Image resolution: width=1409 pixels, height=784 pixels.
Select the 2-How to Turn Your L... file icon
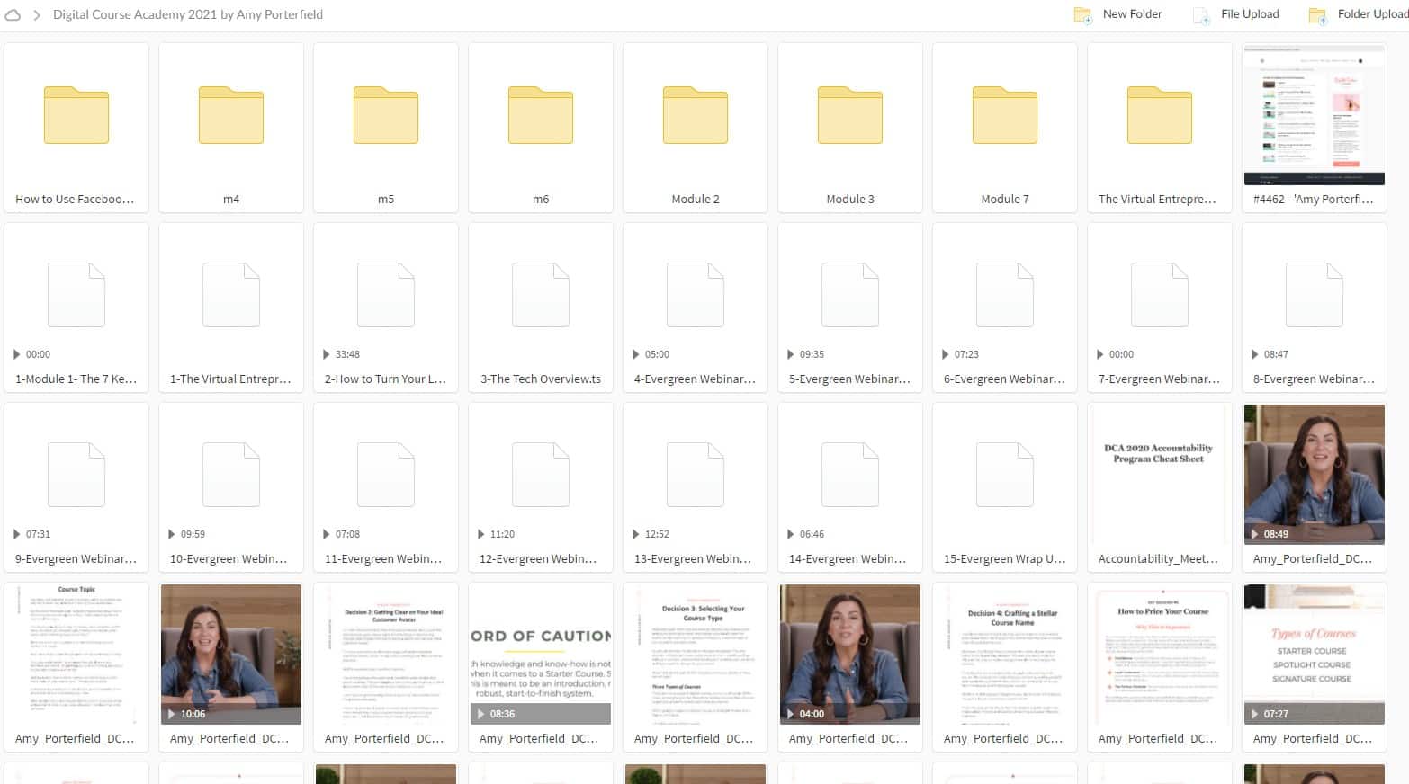386,295
